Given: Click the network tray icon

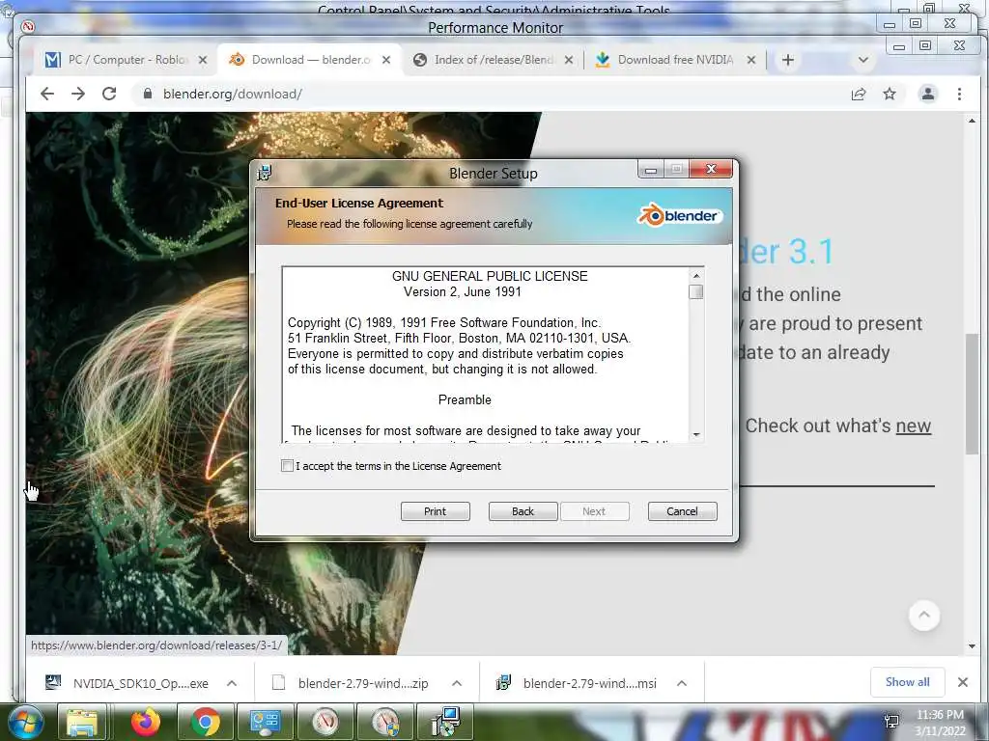Looking at the screenshot, I should (x=891, y=722).
